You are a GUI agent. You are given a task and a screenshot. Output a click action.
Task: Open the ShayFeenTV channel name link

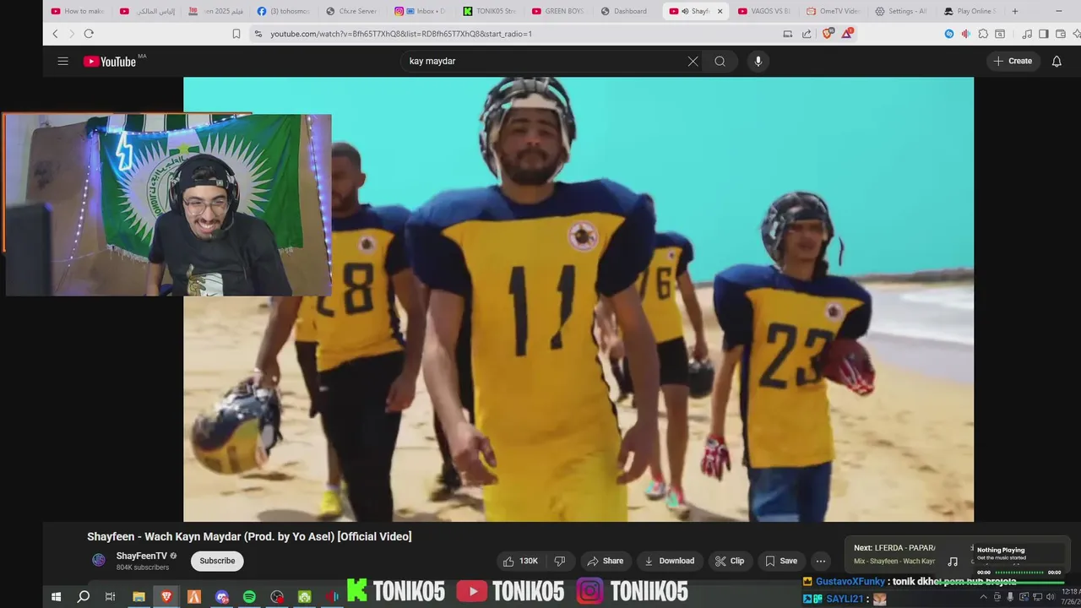point(142,556)
